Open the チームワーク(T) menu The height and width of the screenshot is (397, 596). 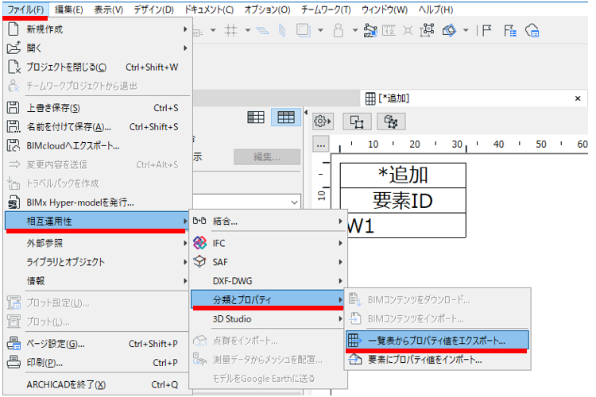click(x=326, y=10)
